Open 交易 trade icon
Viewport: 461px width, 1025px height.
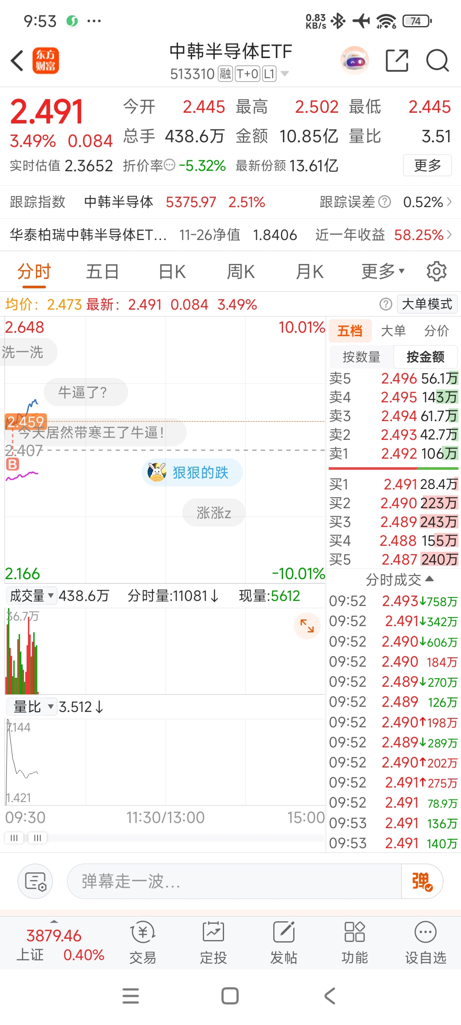pyautogui.click(x=143, y=943)
